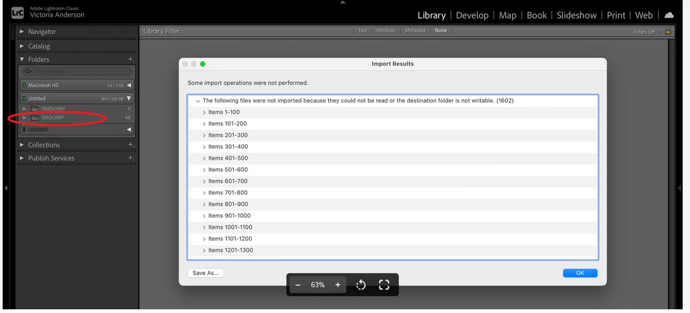Switch to the Develop module
The width and height of the screenshot is (690, 313).
click(472, 15)
